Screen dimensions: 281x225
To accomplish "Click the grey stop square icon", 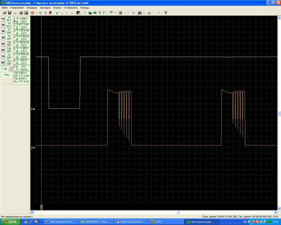I will (149, 13).
